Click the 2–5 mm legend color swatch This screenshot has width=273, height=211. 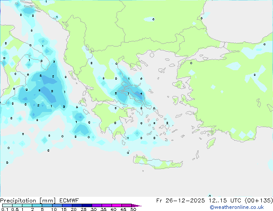pos(37,205)
